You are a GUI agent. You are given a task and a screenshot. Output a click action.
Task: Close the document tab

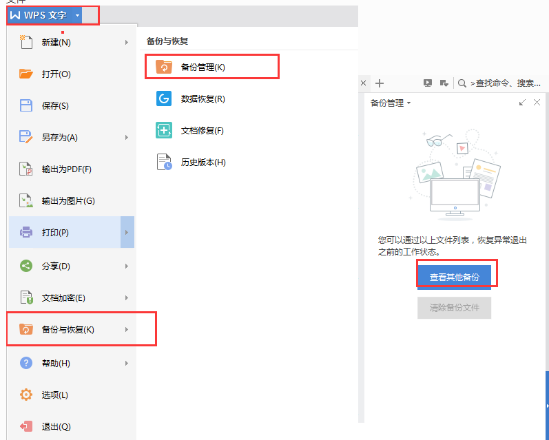point(364,83)
